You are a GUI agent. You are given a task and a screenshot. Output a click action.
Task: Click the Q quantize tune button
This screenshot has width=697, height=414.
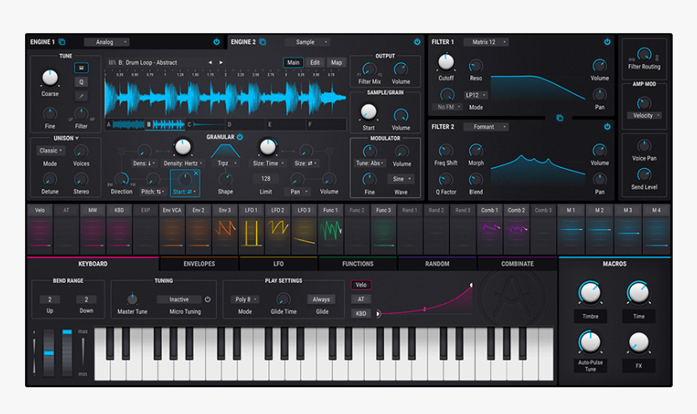click(81, 82)
